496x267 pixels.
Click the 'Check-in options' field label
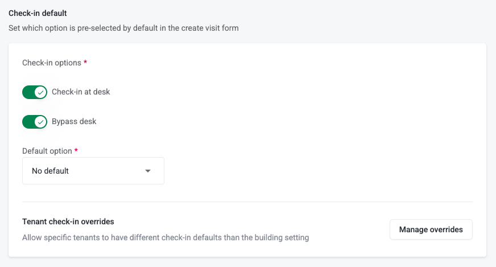[52, 63]
